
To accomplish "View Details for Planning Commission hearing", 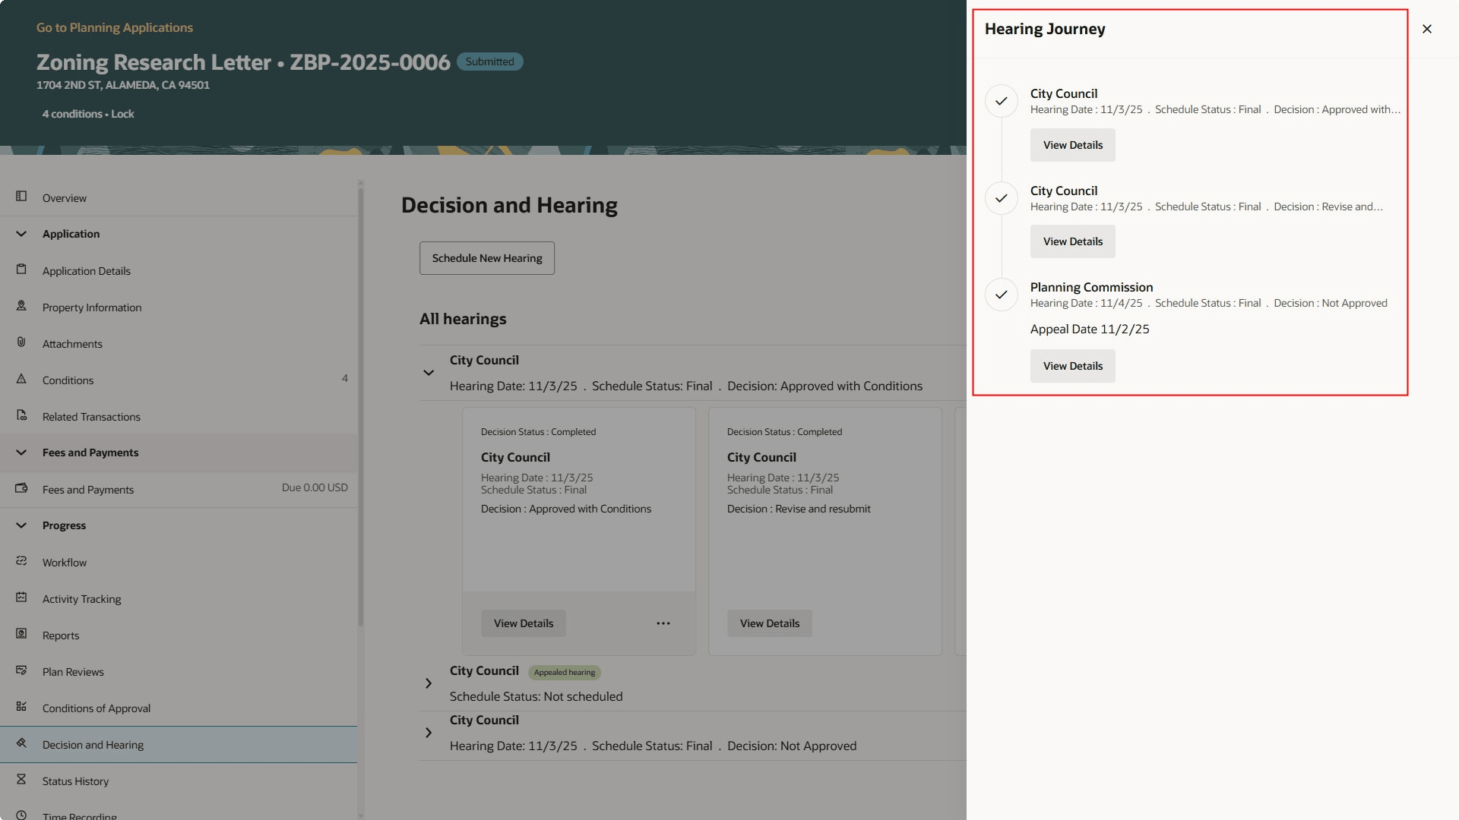I will pyautogui.click(x=1072, y=366).
